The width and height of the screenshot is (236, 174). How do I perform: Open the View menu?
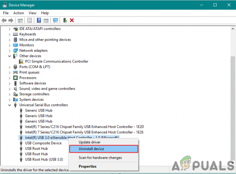33,13
